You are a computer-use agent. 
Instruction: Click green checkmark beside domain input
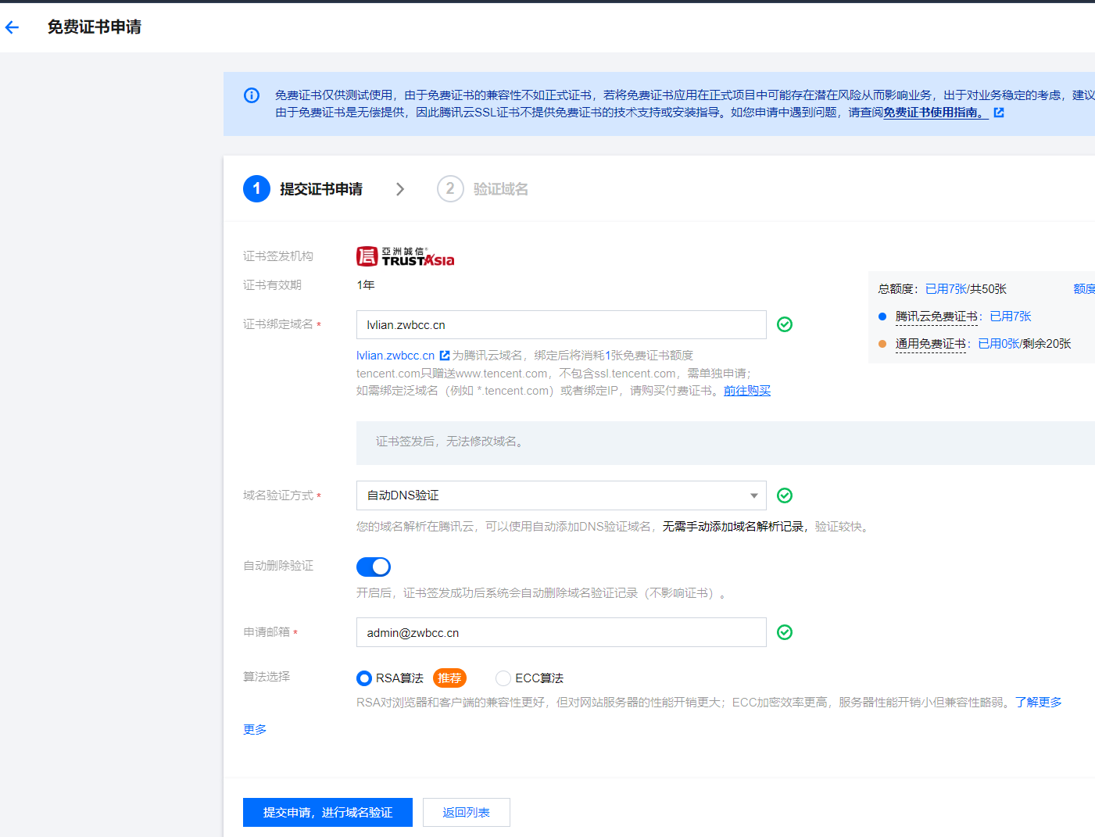pos(785,324)
